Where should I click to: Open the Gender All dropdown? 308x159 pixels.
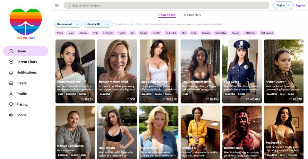pos(98,24)
